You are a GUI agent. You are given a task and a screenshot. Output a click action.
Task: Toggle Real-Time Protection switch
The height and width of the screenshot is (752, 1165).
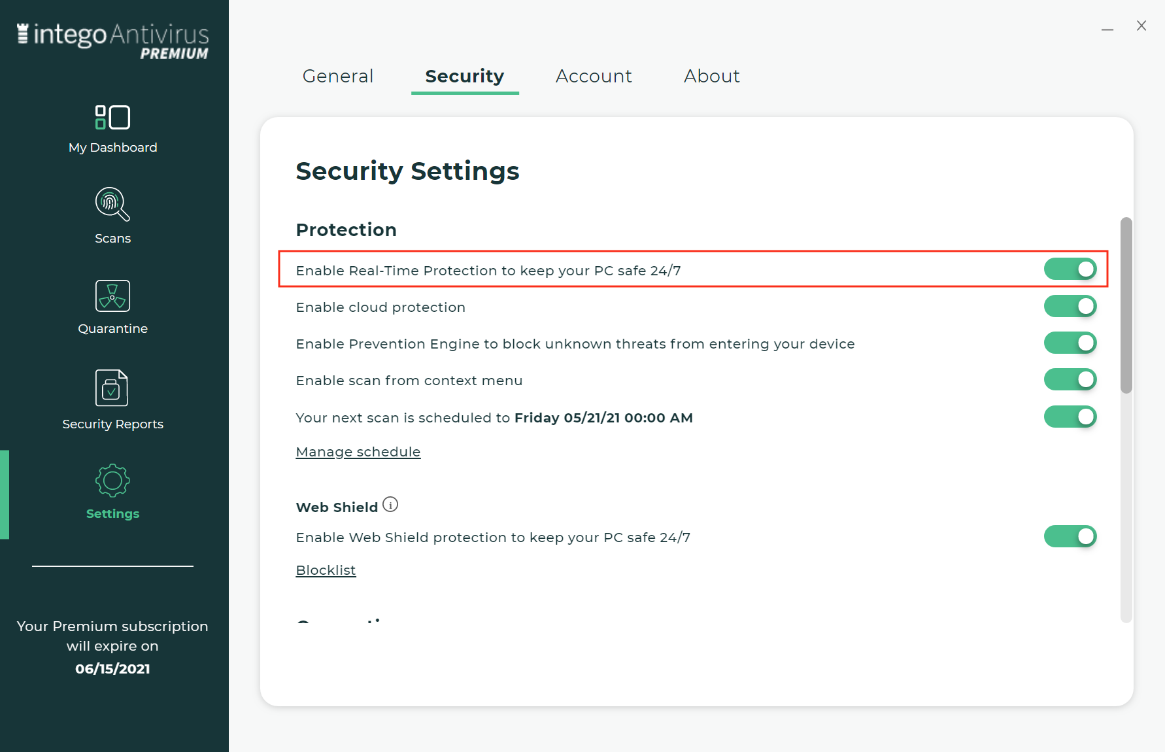click(x=1070, y=269)
